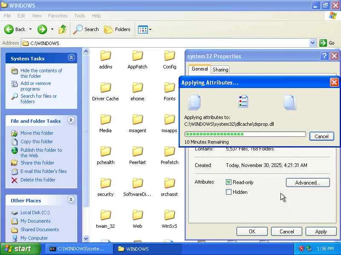Select the ehome folder icon
The width and height of the screenshot is (341, 255).
[x=137, y=88]
